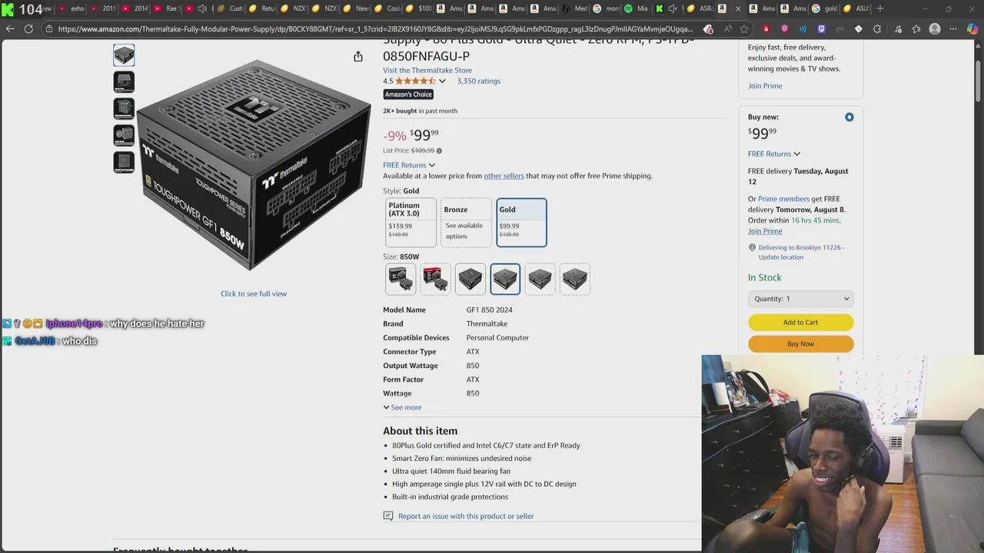Select the first product image thumbnail

tap(124, 55)
